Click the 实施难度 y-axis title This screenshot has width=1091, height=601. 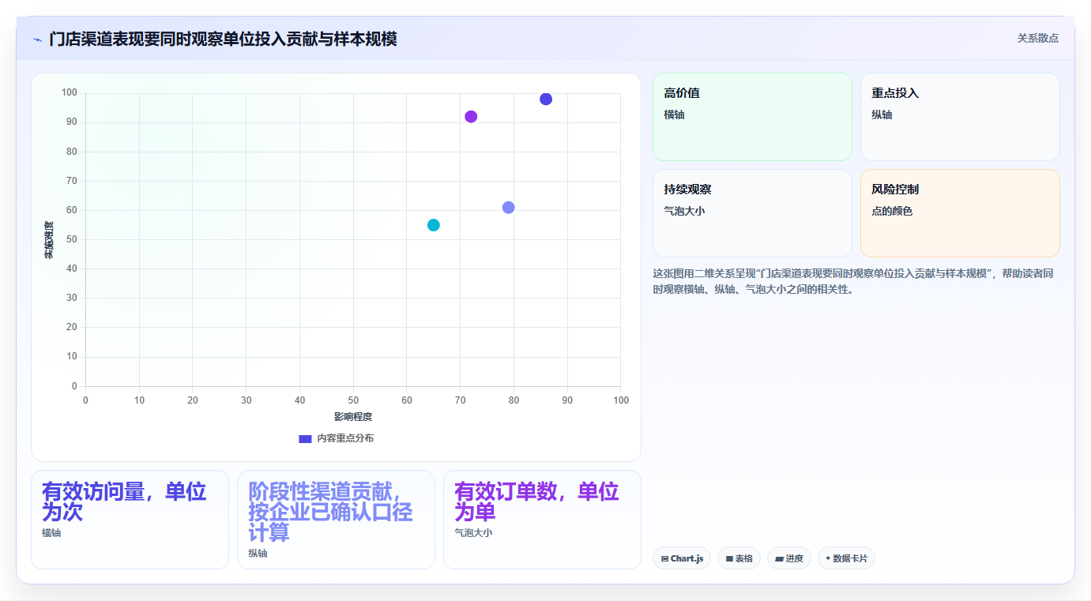pos(49,240)
